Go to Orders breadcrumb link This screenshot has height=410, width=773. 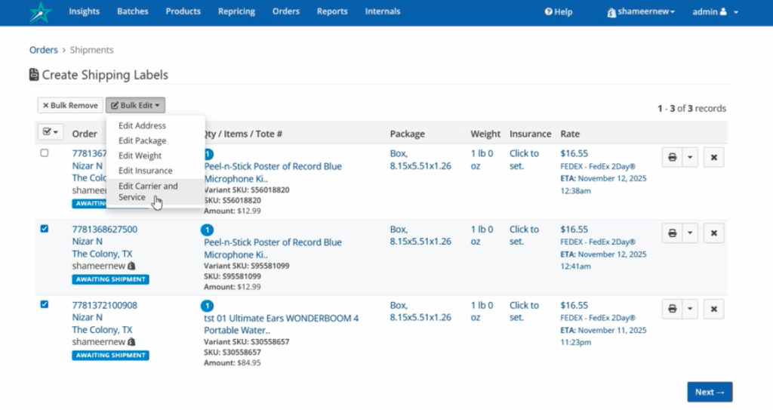(x=43, y=50)
